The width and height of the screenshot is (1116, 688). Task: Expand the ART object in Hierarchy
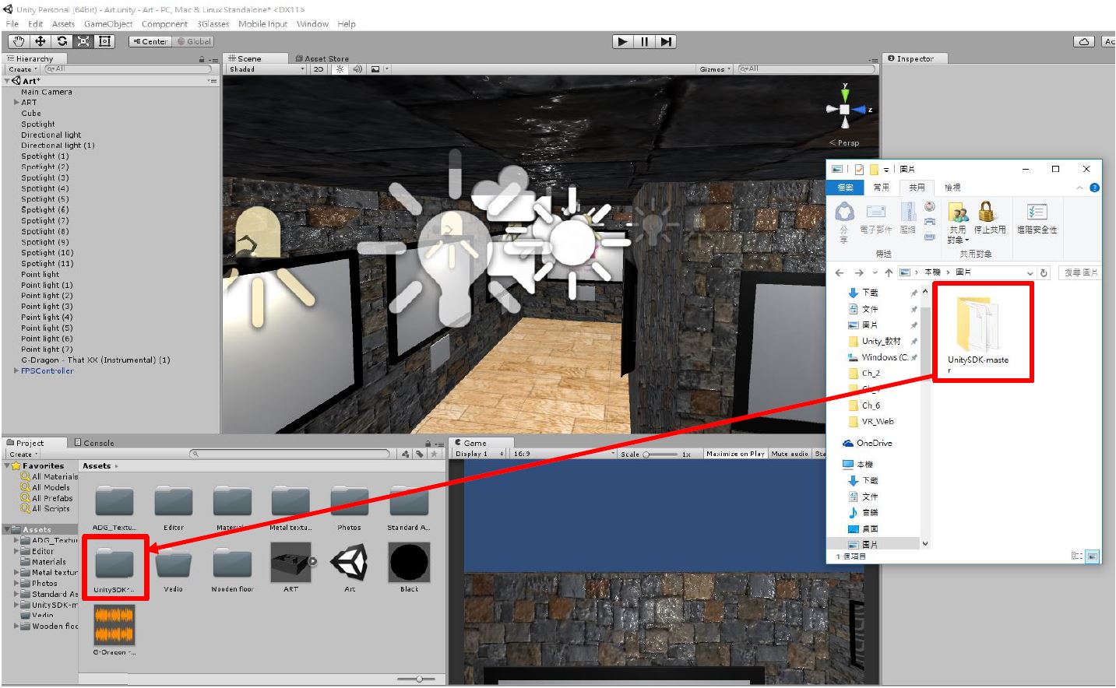point(16,102)
